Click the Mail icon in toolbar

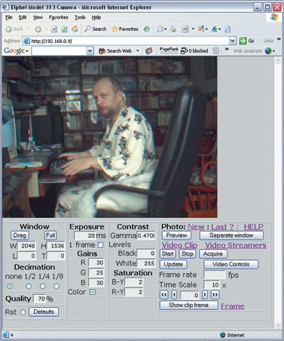click(160, 29)
